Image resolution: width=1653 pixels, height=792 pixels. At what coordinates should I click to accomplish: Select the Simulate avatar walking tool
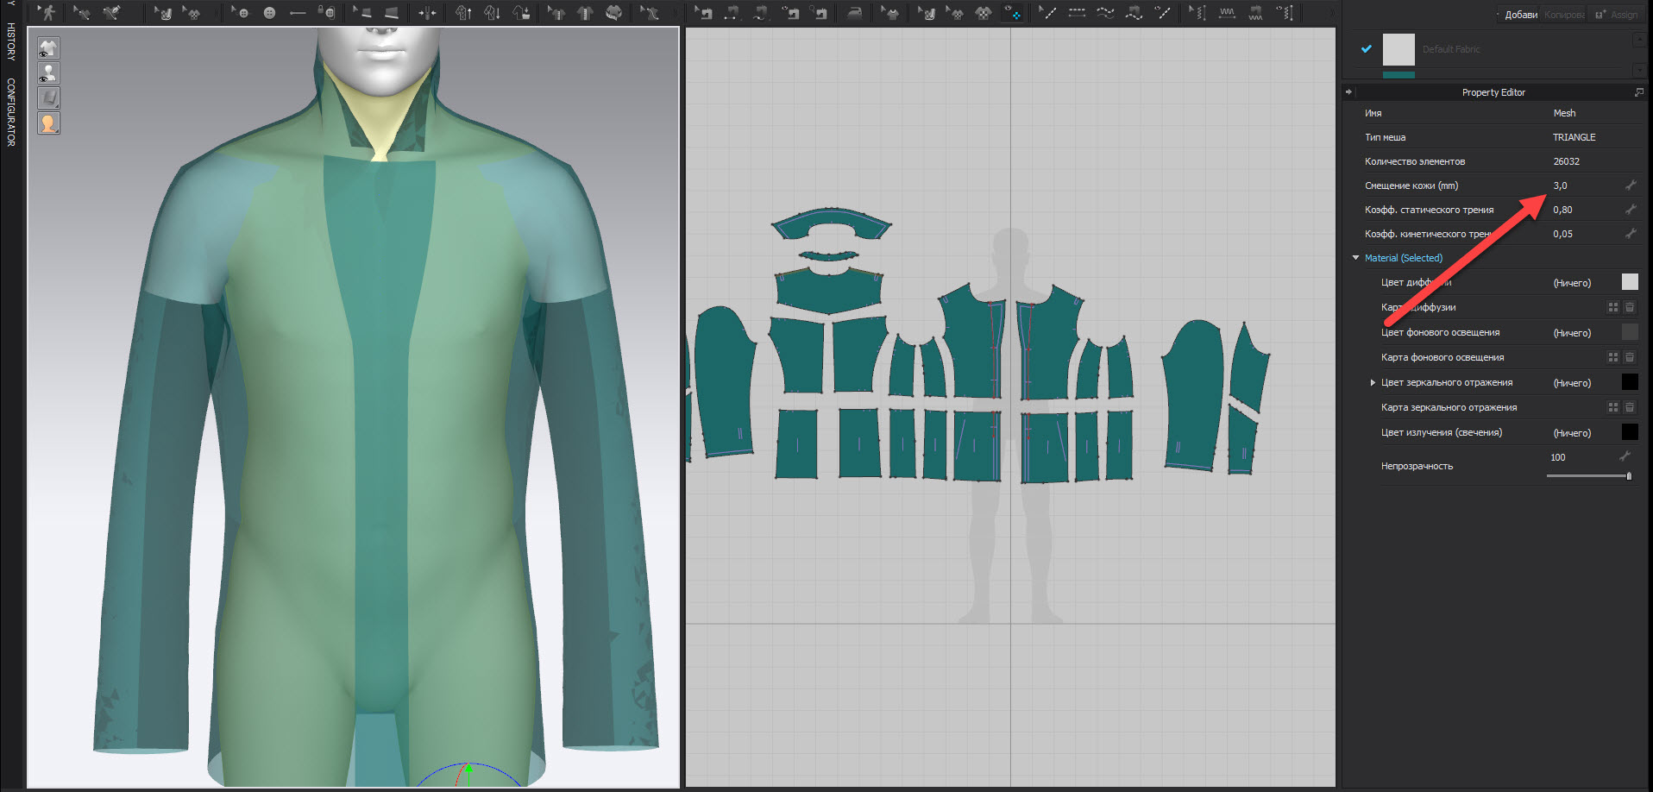(47, 12)
